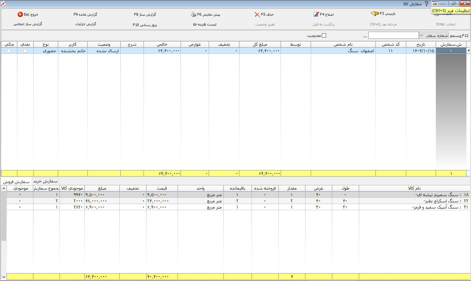Click the balance report F9 button
The width and height of the screenshot is (471, 281).
click(x=85, y=14)
